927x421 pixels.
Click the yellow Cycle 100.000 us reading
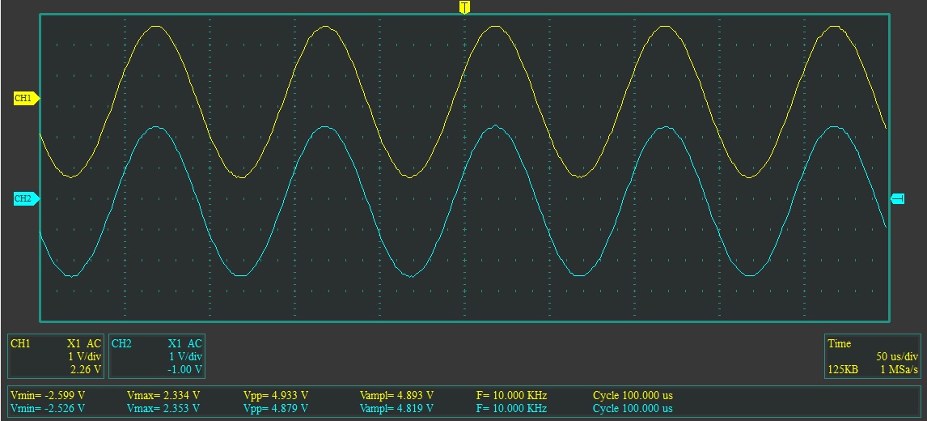(633, 395)
